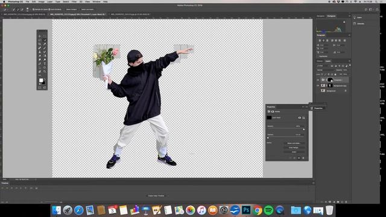Select the Clone Stamp tool
The height and width of the screenshot is (217, 386).
(40, 52)
